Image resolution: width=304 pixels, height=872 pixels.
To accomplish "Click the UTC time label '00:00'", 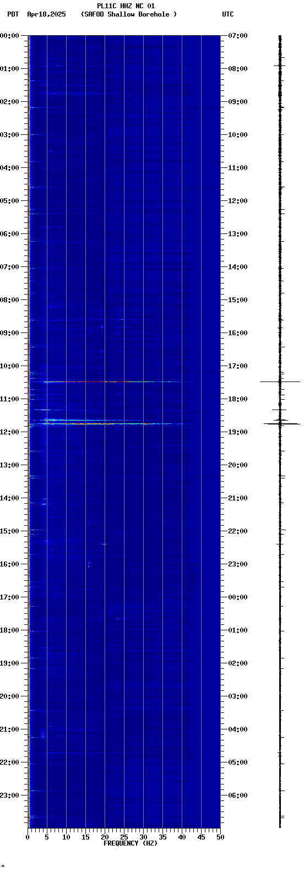I will pos(238,597).
